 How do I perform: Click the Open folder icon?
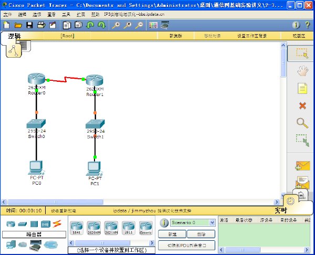[x=18, y=25]
